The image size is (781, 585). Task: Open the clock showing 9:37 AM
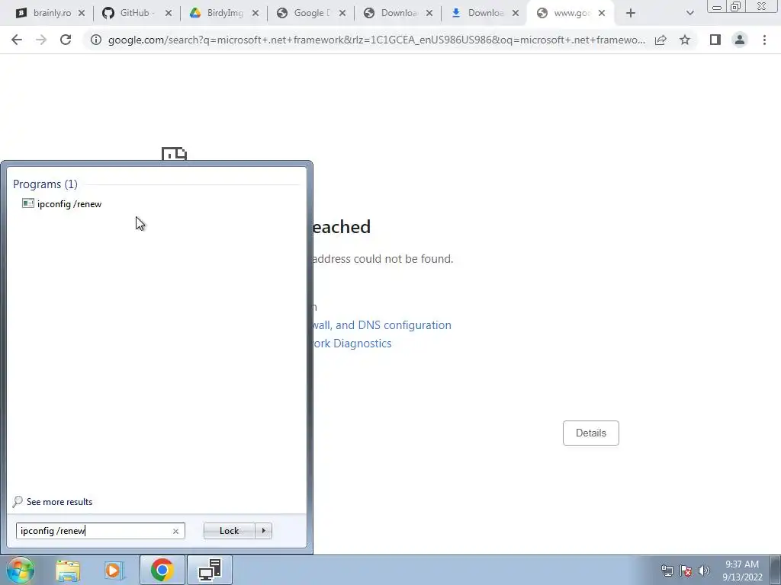tap(742, 571)
